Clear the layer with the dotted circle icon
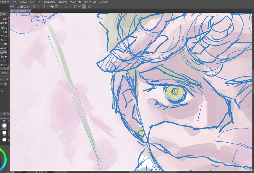The width and height of the screenshot is (254, 173). (x=44, y=6)
